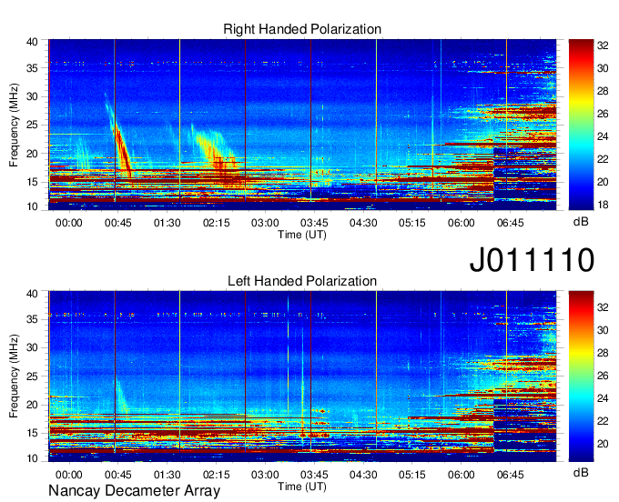The height and width of the screenshot is (502, 619).
Task: Click the 00:45 time tick of Left Handed plot
Action: pyautogui.click(x=117, y=475)
